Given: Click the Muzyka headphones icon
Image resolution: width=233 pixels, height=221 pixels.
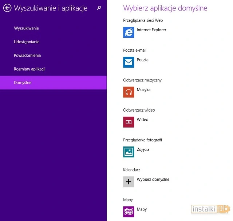Looking at the screenshot, I should coord(129,92).
